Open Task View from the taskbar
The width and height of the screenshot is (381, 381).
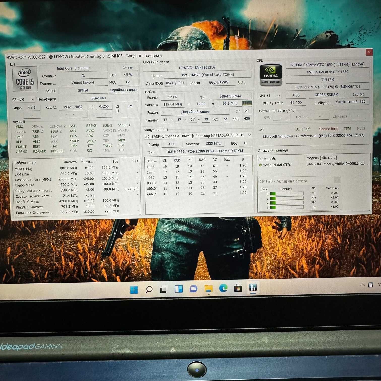point(163,290)
